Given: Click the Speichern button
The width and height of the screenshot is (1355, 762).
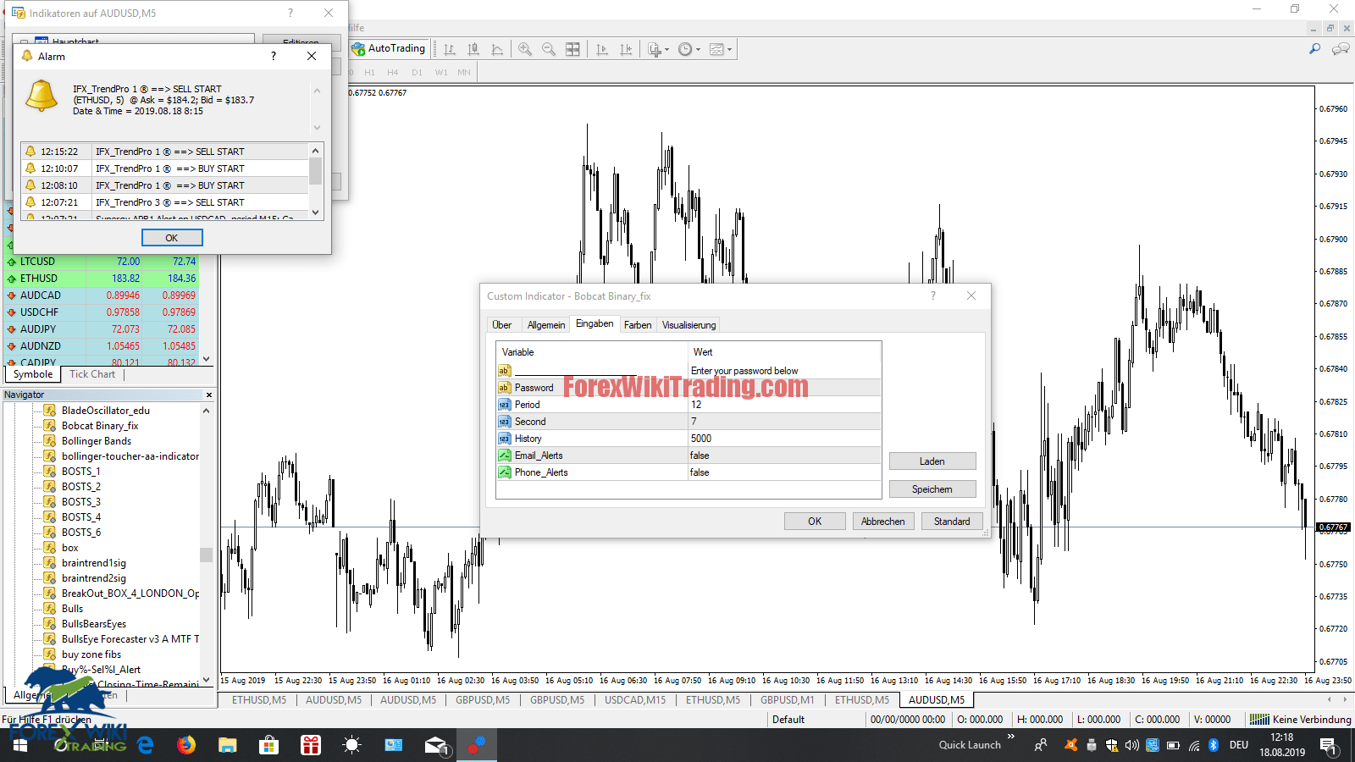Looking at the screenshot, I should click(x=932, y=489).
